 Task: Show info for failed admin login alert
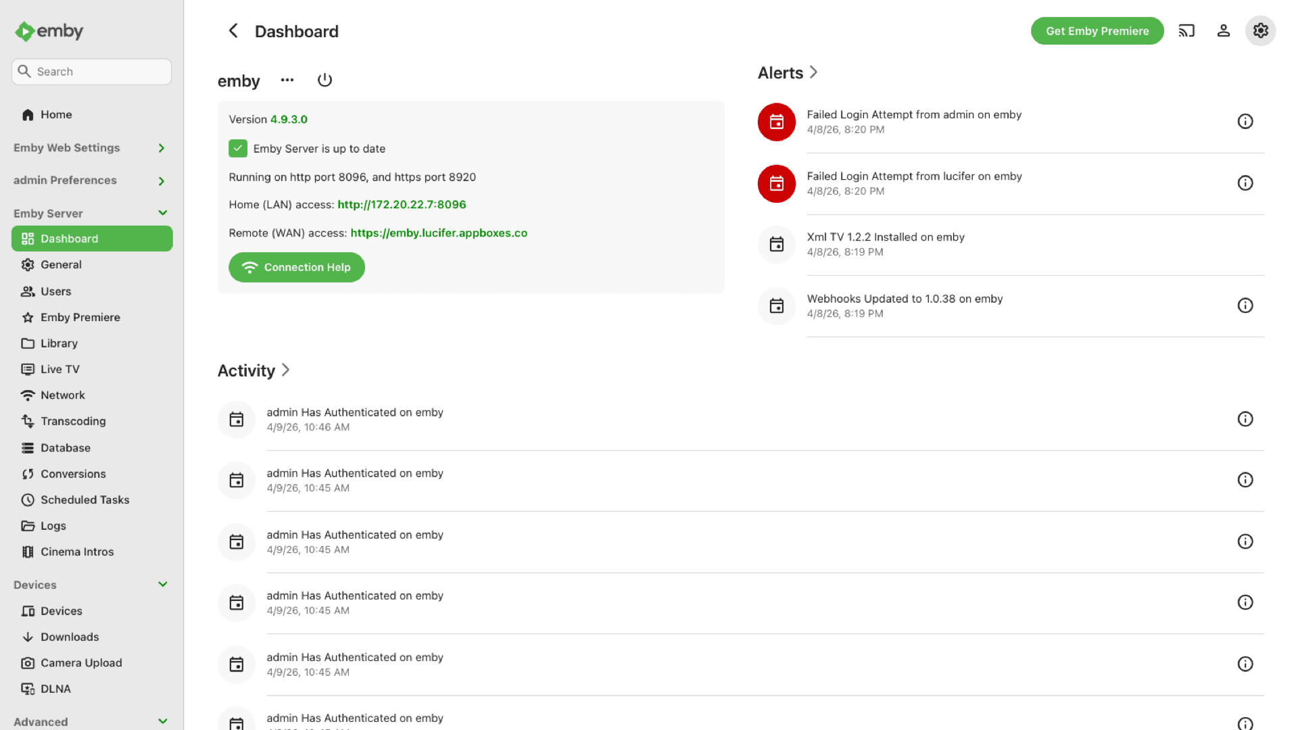coord(1245,122)
